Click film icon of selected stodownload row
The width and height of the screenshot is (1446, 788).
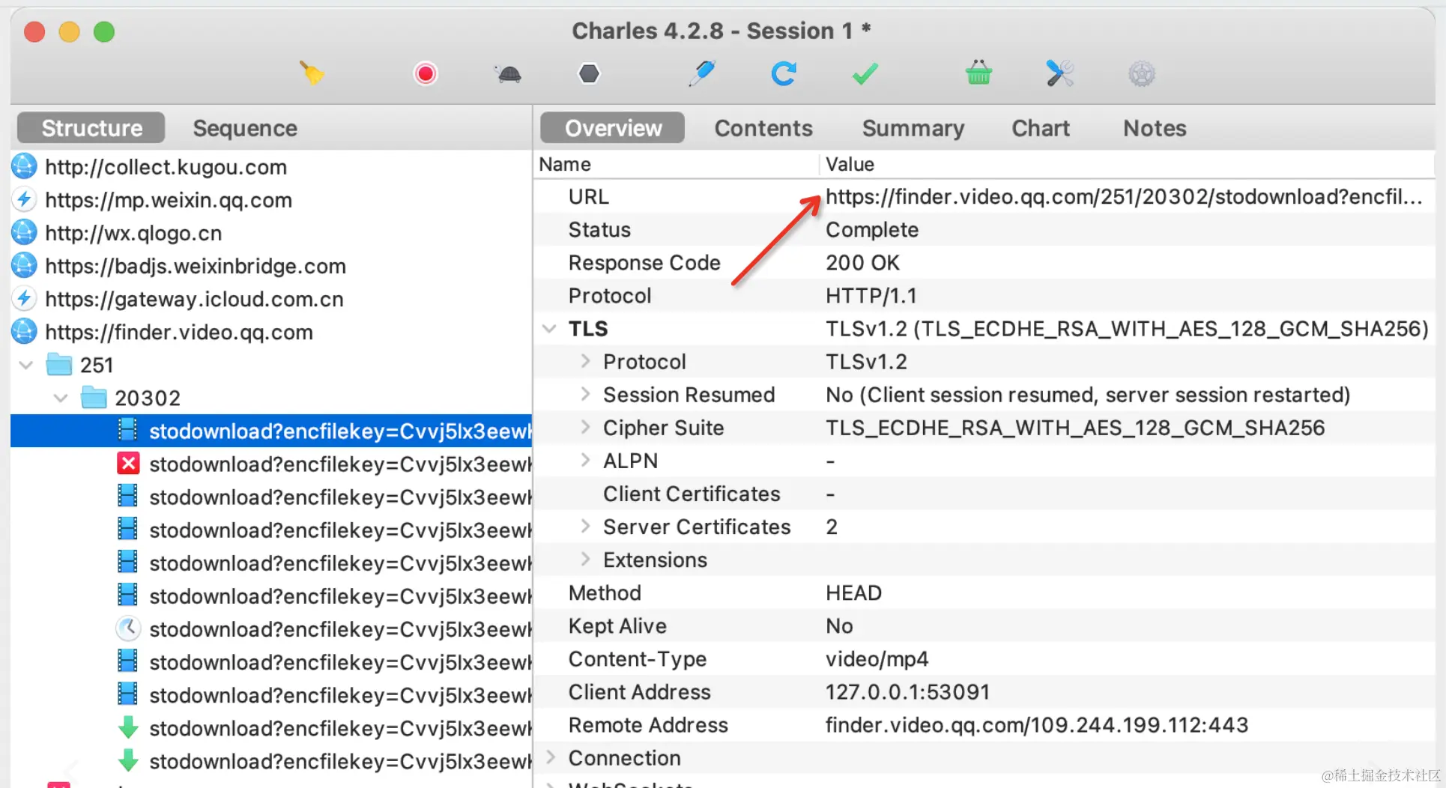pos(128,430)
